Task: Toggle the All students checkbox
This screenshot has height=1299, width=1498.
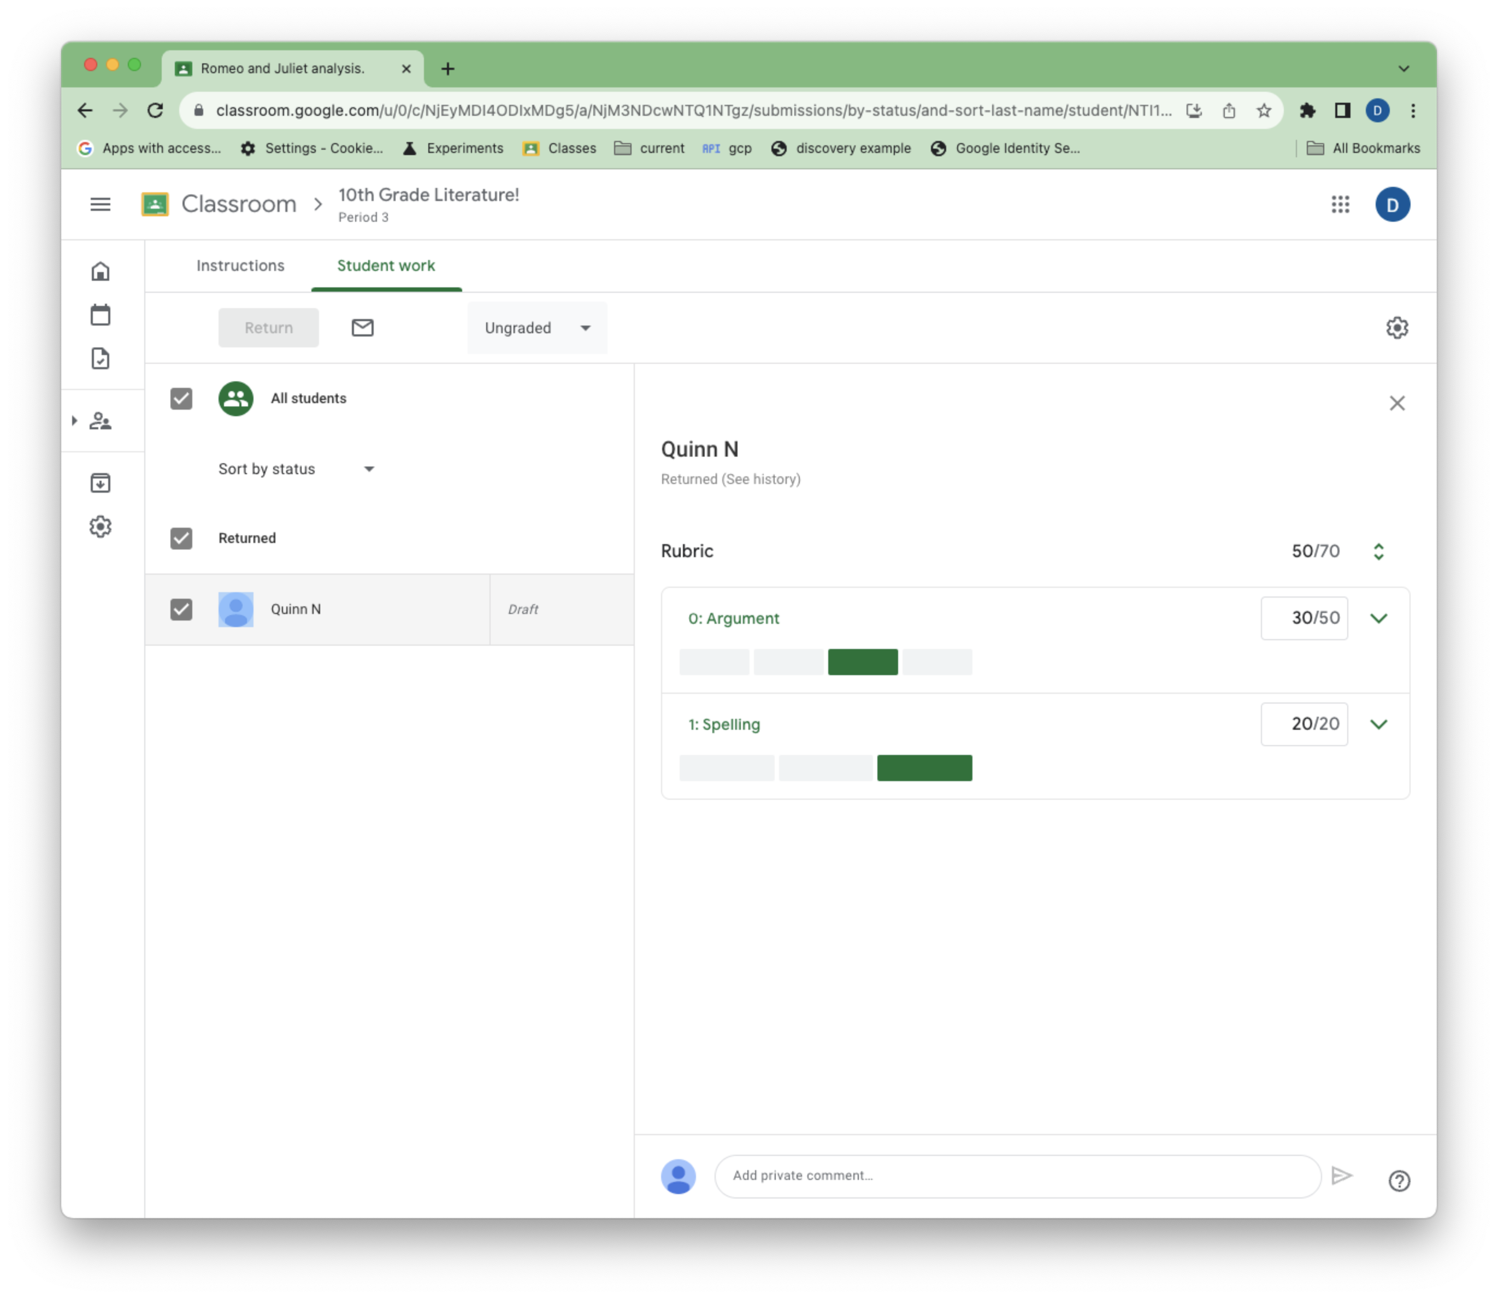Action: coord(181,397)
